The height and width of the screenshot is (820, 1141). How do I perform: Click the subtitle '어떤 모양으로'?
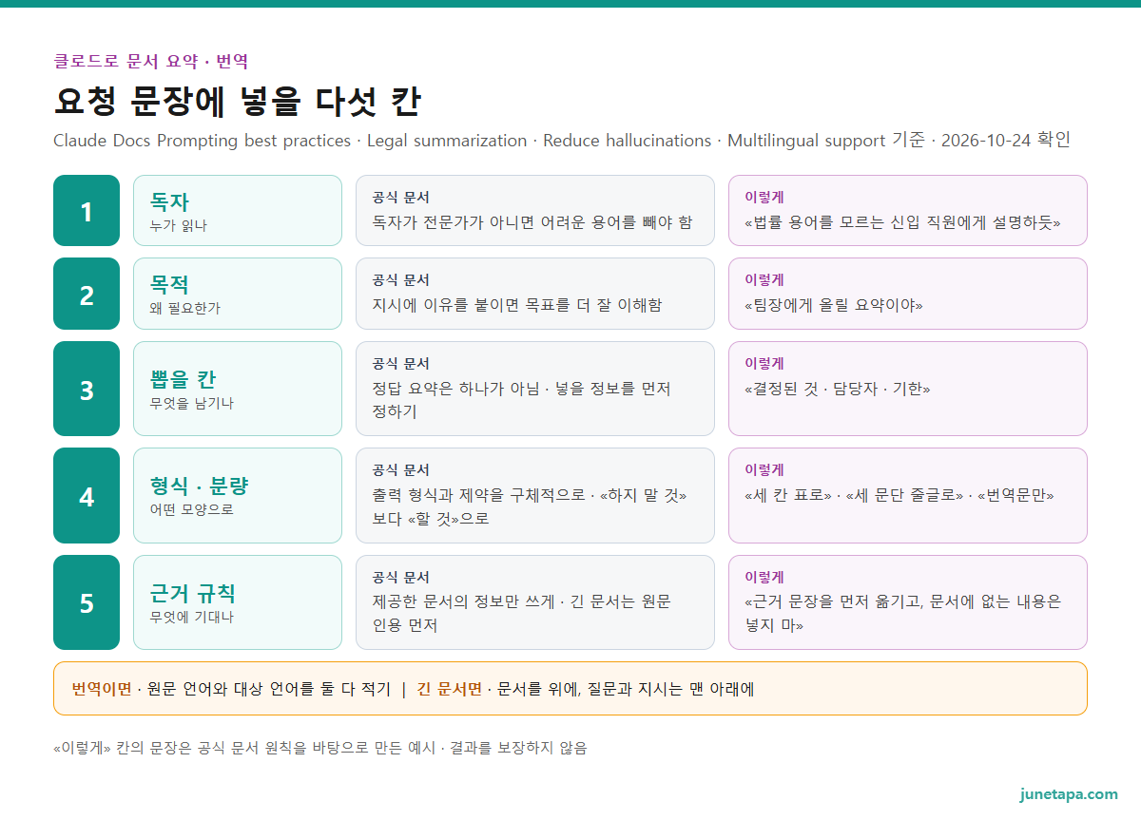(x=192, y=509)
